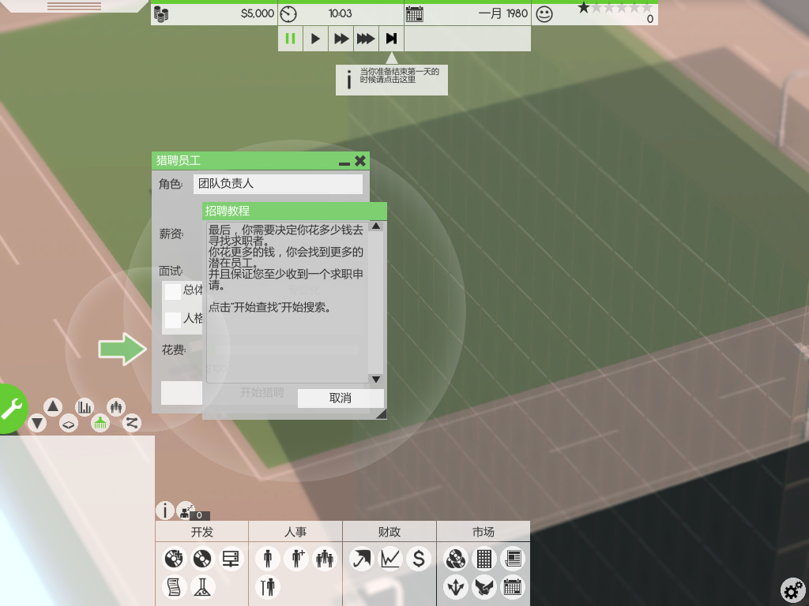Toggle the 人格 interview checkbox
The image size is (809, 606).
coord(172,320)
